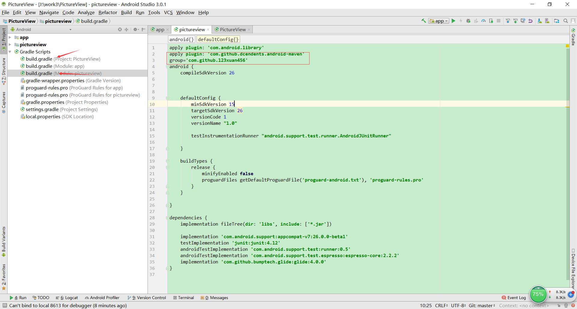This screenshot has width=577, height=309.
Task: Open the Event Log
Action: (514, 298)
